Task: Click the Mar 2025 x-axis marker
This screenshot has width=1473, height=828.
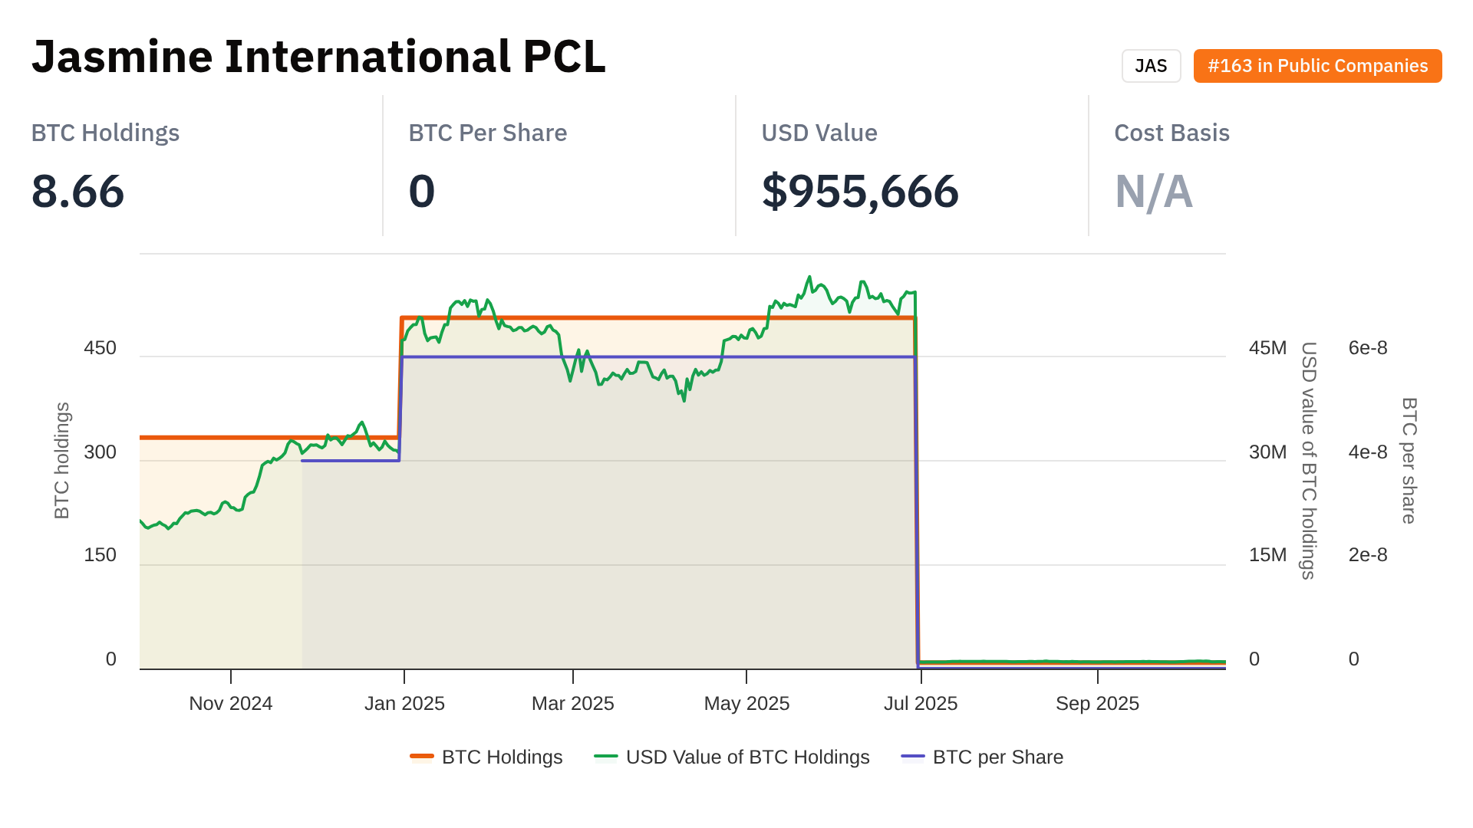Action: (573, 704)
